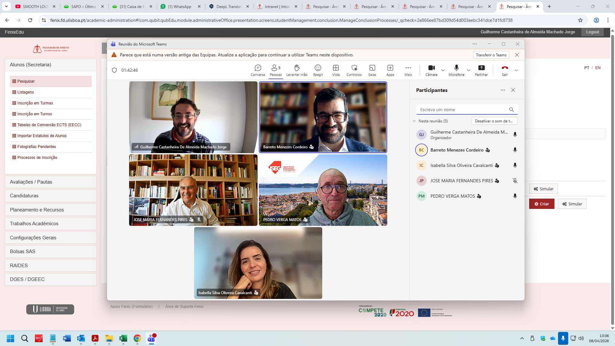Click the Desativar o som button
The image size is (615, 346).
coord(494,121)
